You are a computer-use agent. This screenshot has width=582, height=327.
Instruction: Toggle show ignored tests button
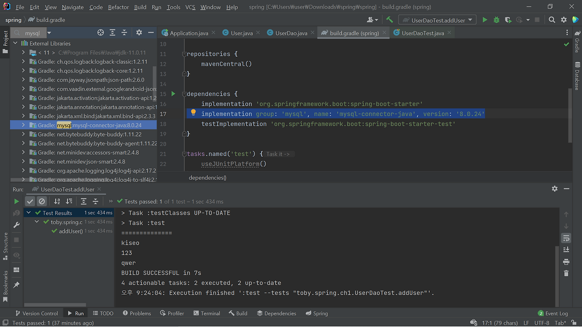pyautogui.click(x=42, y=201)
